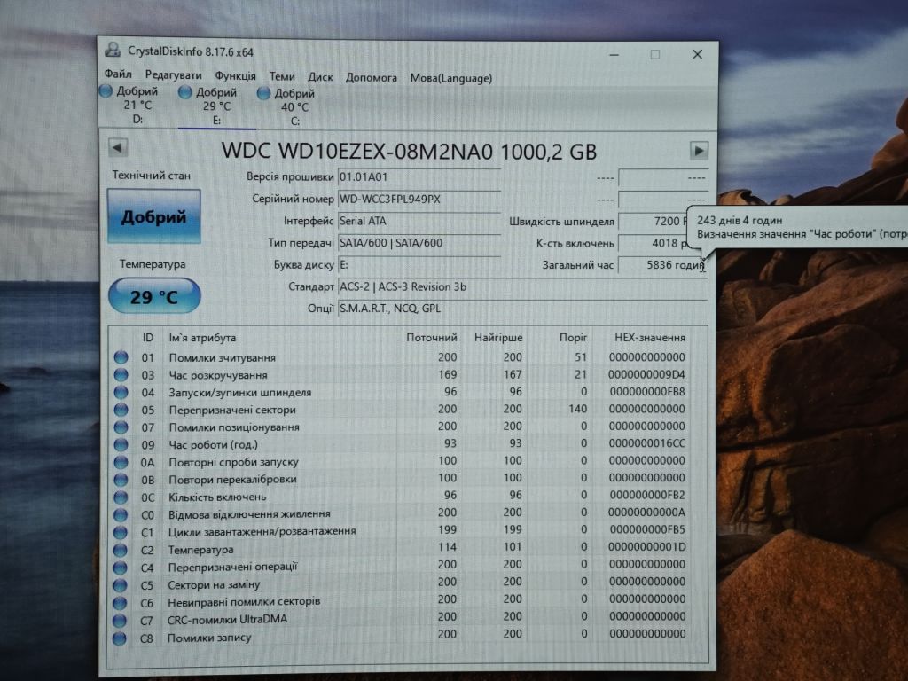Go to next disk with right arrow
908x681 pixels.
699,151
